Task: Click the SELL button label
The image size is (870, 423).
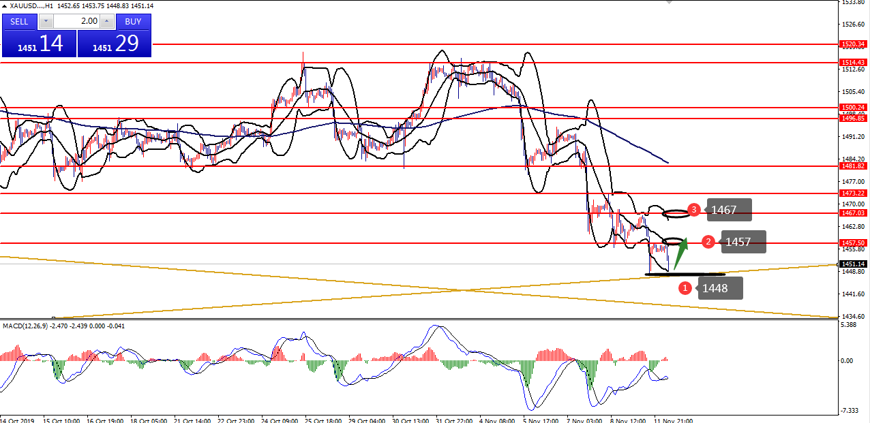Action: pyautogui.click(x=20, y=21)
